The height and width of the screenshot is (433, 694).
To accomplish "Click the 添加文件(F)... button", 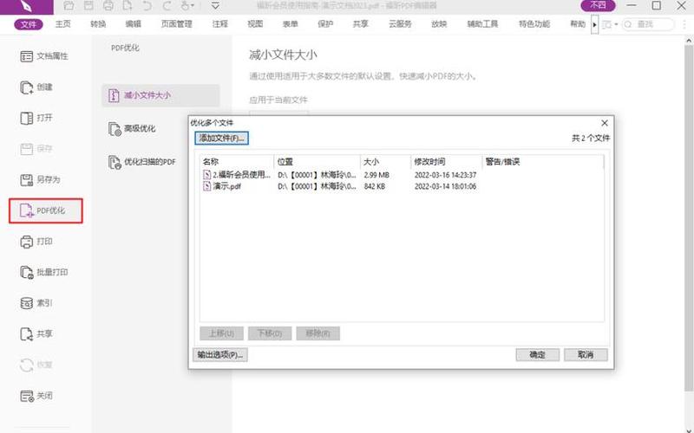I will 221,139.
